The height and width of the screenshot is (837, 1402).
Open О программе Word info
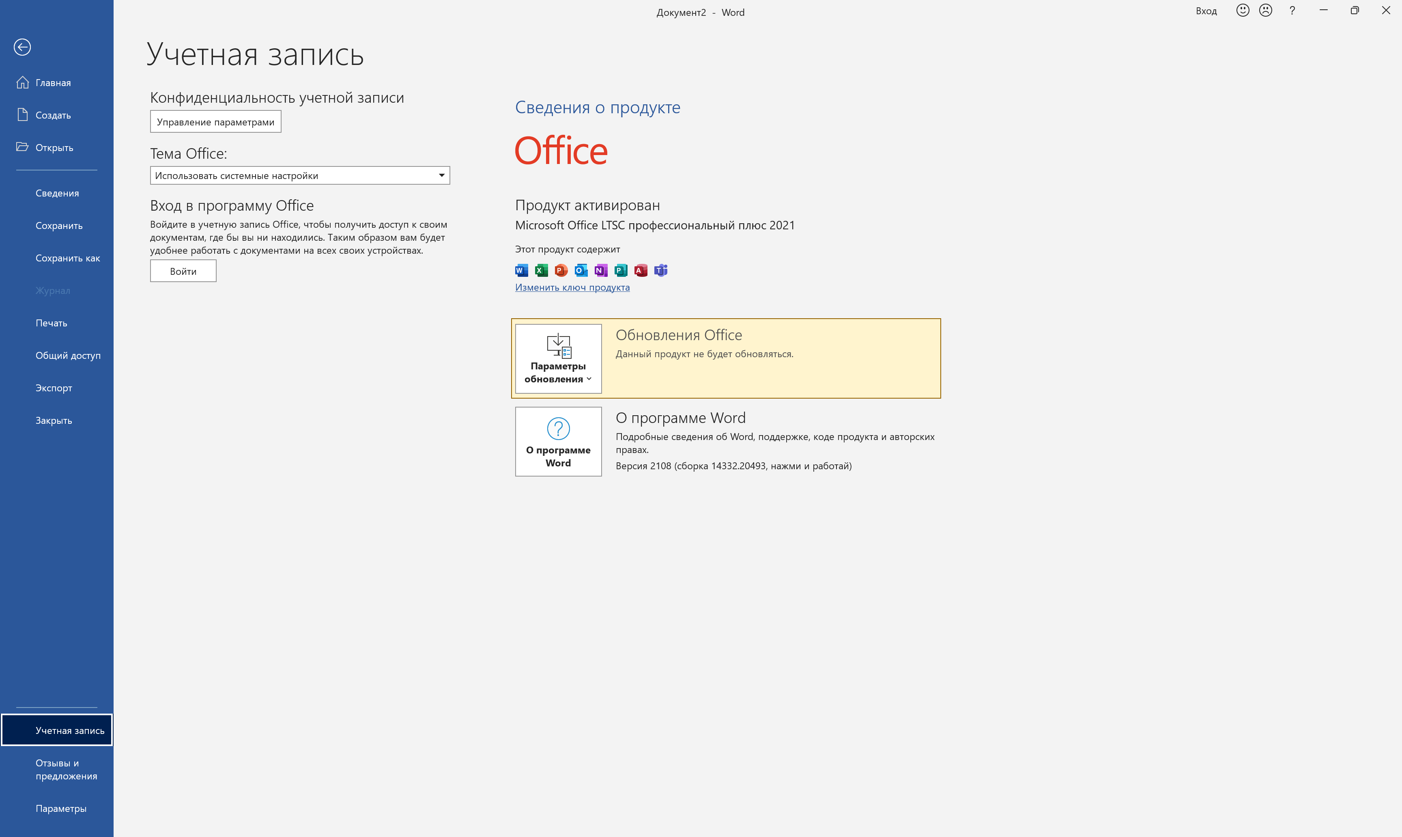pyautogui.click(x=558, y=442)
